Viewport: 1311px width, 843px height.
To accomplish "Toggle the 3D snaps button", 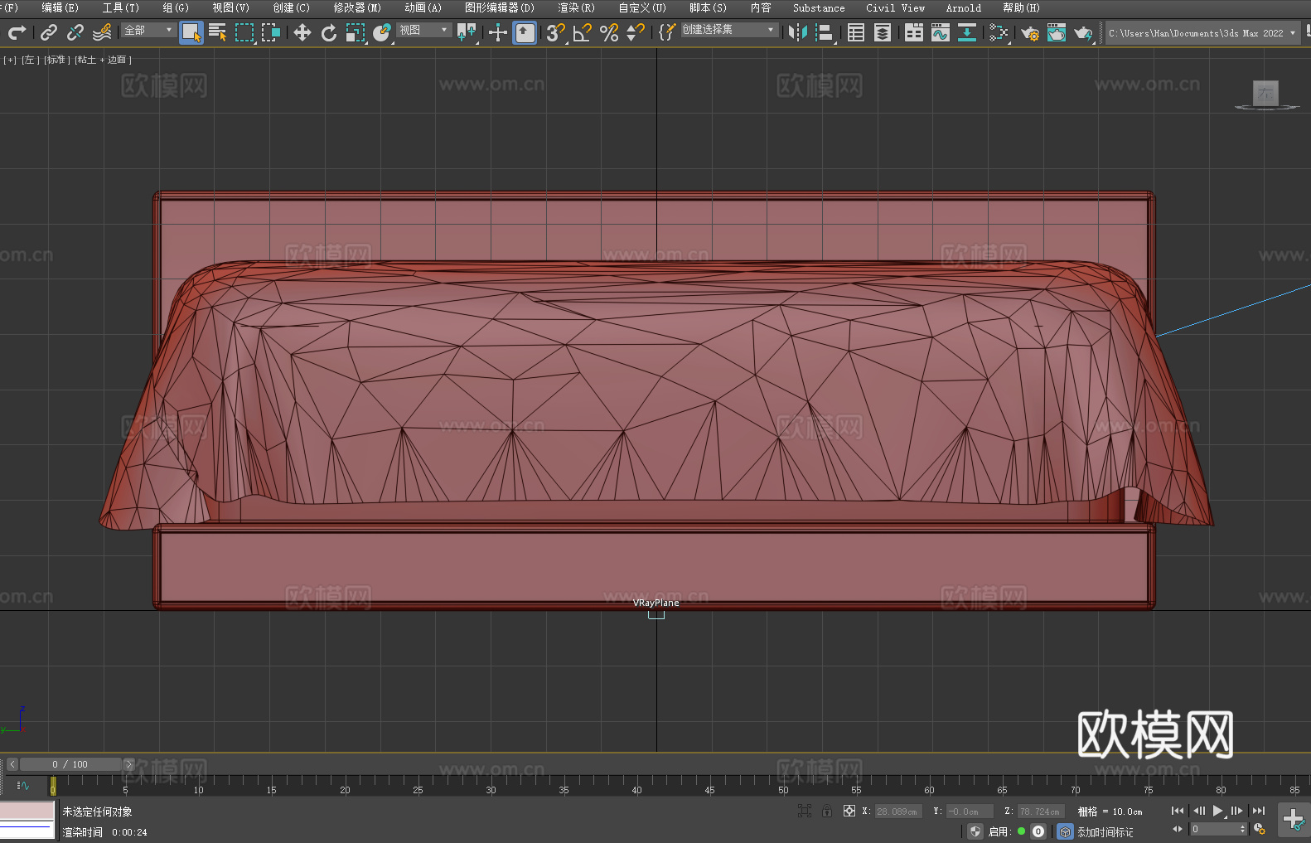I will tap(554, 33).
